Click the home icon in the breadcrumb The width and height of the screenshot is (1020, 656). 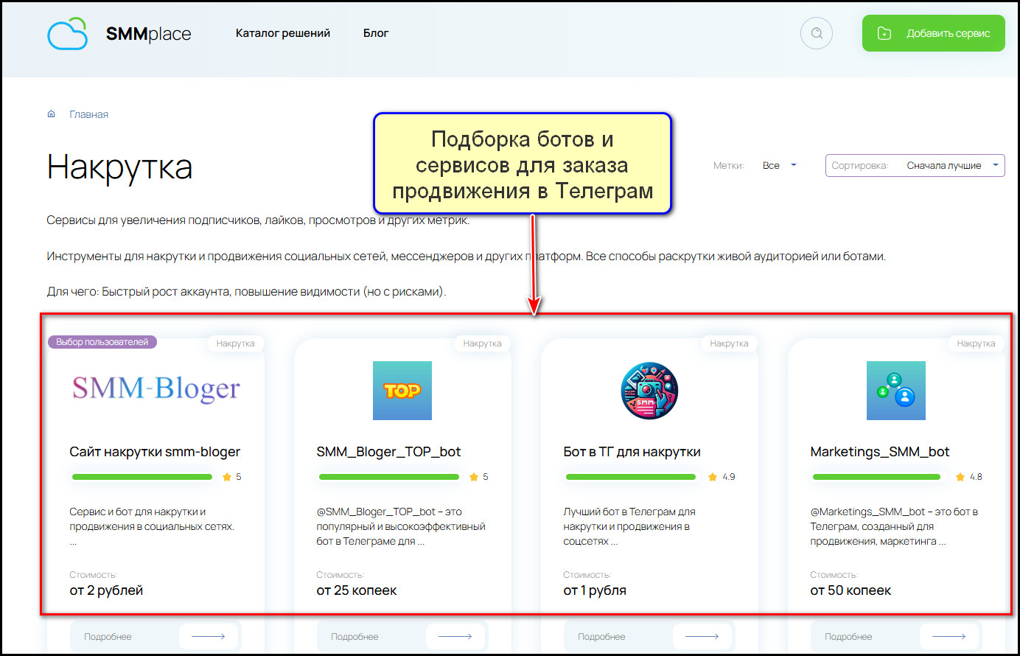pos(51,114)
